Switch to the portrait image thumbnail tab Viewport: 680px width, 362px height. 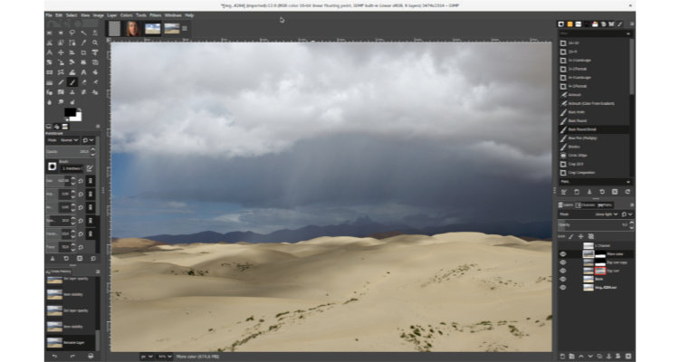coord(133,28)
